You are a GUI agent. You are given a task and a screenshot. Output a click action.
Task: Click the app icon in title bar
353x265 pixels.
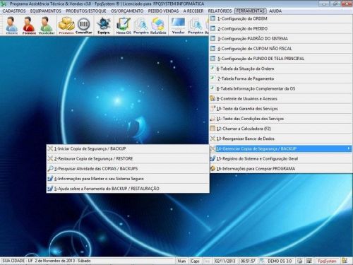click(x=4, y=4)
